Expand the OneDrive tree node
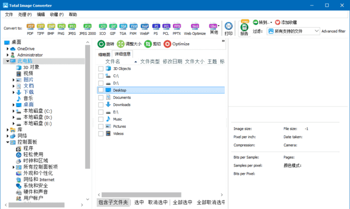350x209 pixels. pos(8,49)
